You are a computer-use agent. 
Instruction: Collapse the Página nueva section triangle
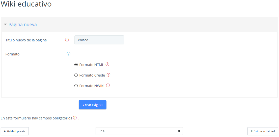pos(5,25)
